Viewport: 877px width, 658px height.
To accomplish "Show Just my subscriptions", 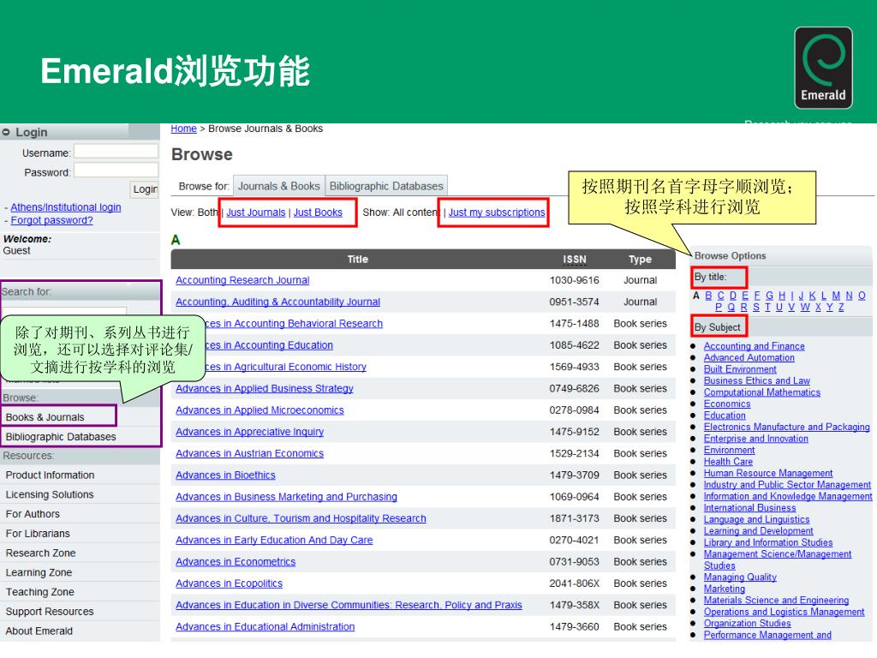I will coord(497,212).
